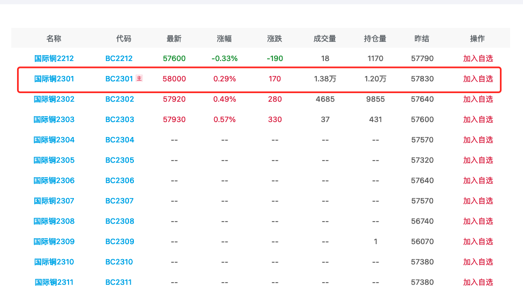Click the code link BC2302
This screenshot has height=303, width=523.
(120, 99)
